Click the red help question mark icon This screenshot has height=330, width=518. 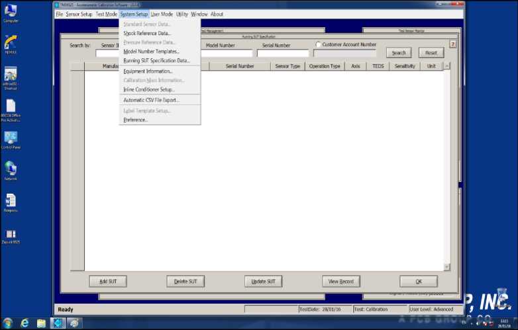453,44
